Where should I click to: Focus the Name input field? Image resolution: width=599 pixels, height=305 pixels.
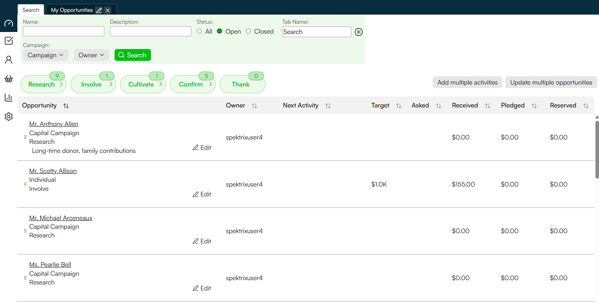[x=64, y=31]
